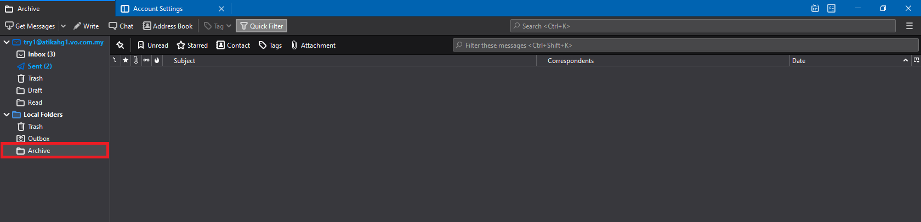Image resolution: width=921 pixels, height=222 pixels.
Task: Open Get Messages dropdown arrow
Action: 63,26
